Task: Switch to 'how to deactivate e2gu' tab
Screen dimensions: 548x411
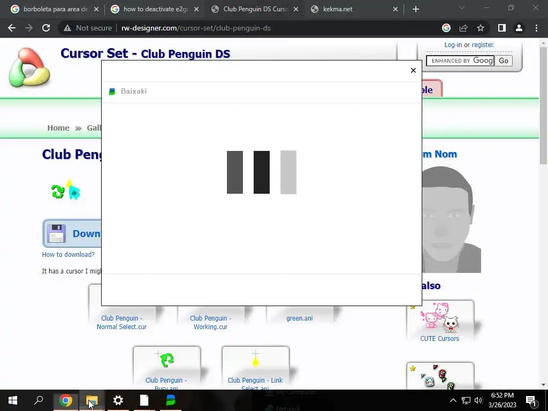Action: [x=156, y=9]
